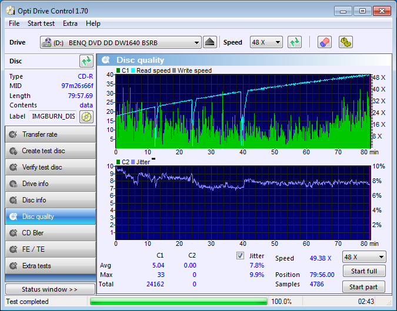
Task: Open the test speed dropdown above Start full
Action: tap(364, 257)
